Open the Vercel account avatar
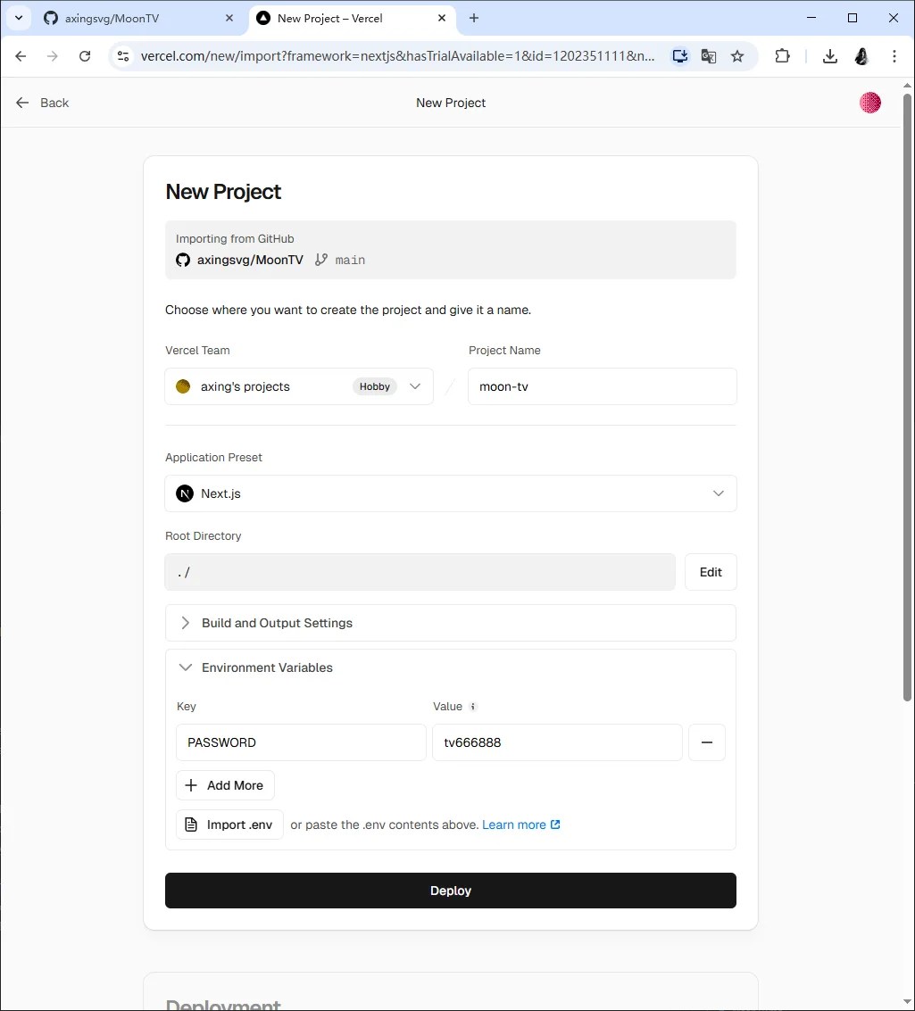 click(x=869, y=103)
